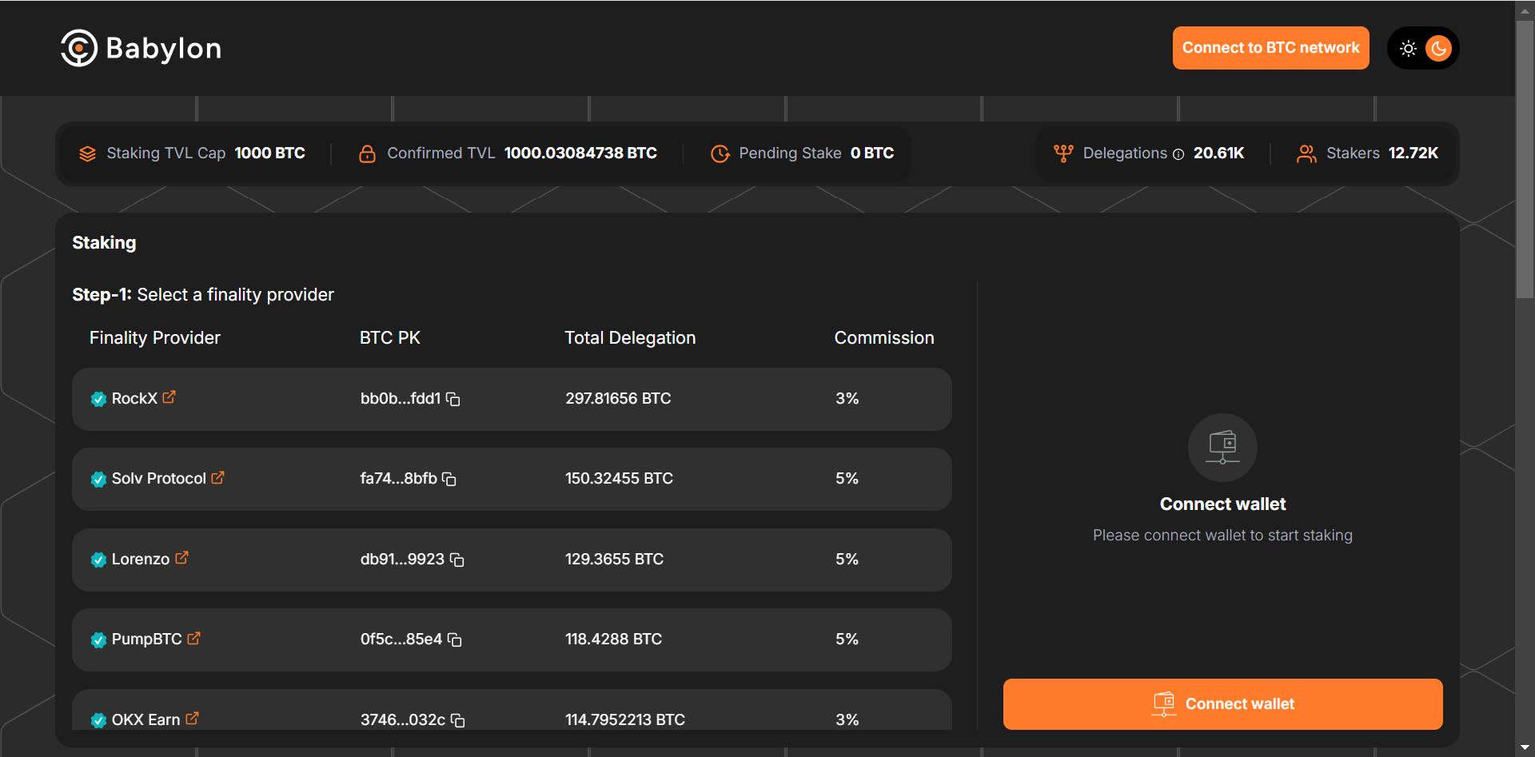
Task: Click the Staking TVL Cap layers icon
Action: (x=88, y=153)
